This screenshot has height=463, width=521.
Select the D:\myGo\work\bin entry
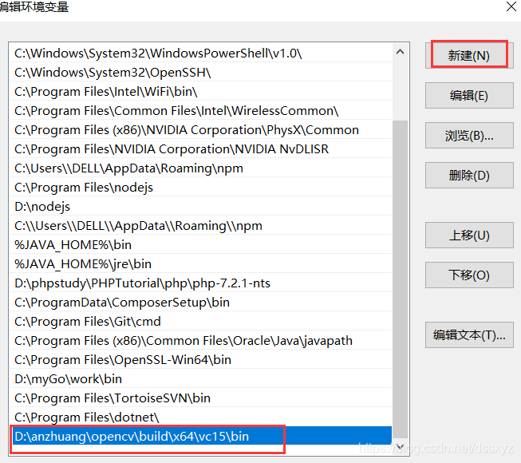pyautogui.click(x=201, y=379)
